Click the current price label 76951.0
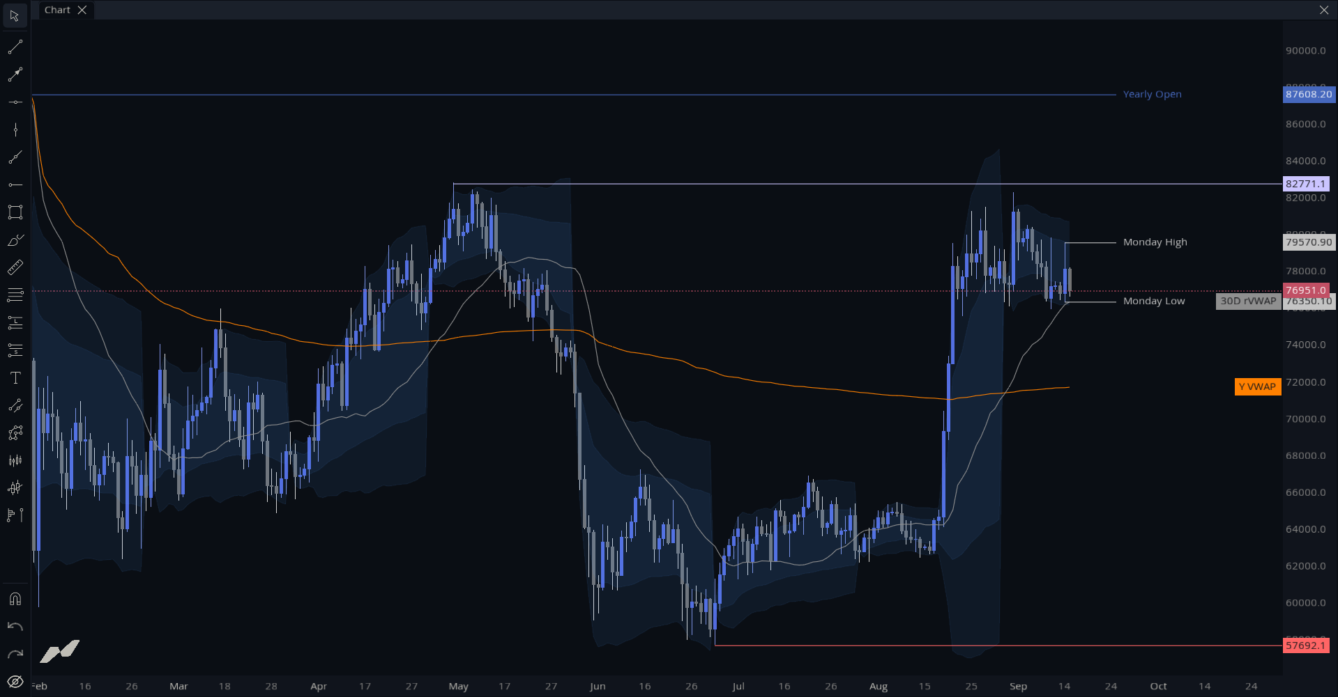 (1306, 290)
